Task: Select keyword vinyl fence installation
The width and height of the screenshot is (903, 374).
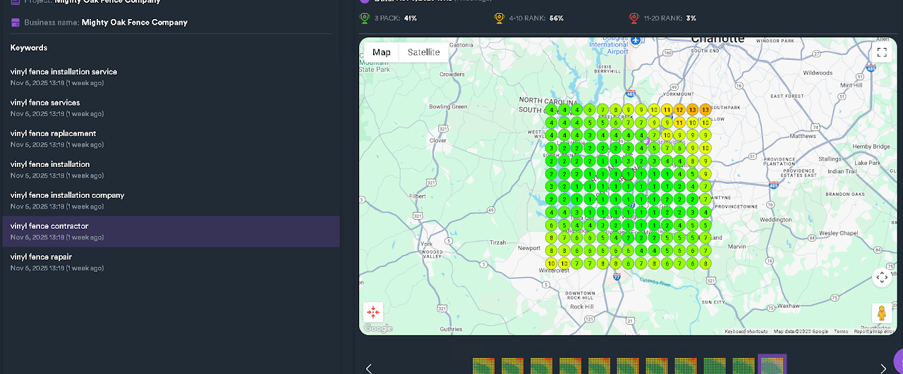Action: point(170,170)
